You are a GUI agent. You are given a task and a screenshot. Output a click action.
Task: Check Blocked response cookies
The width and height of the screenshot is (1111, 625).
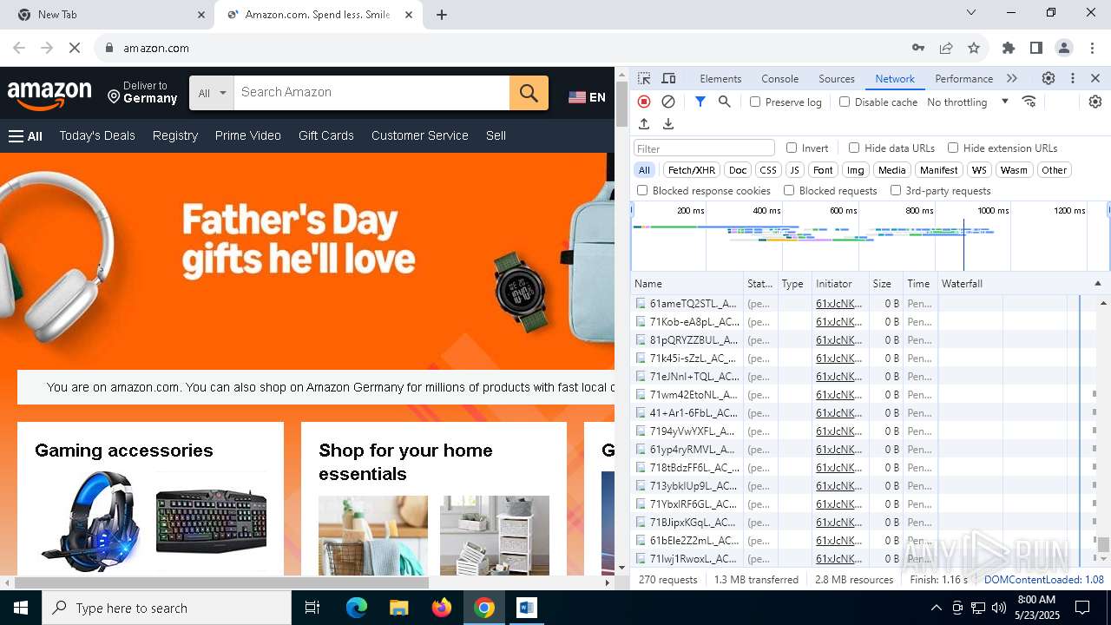tap(642, 190)
